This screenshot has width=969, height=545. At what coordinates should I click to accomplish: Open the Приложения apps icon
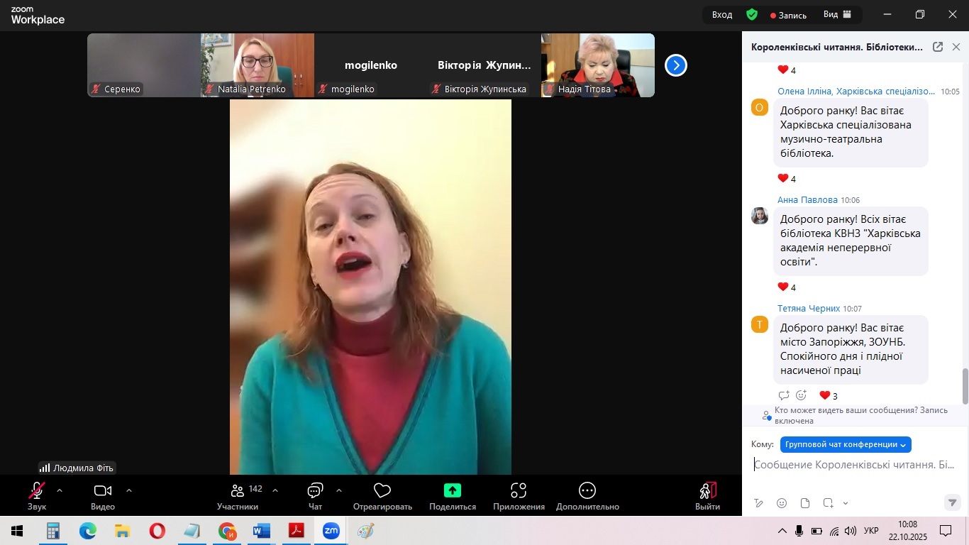(x=519, y=491)
